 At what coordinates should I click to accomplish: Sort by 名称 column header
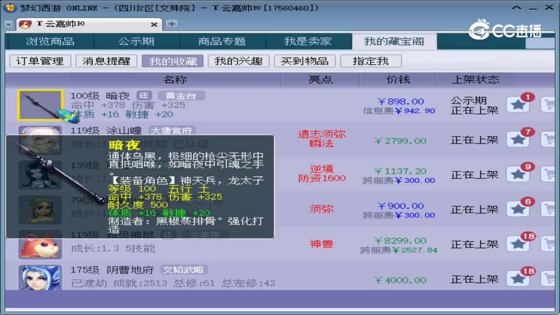click(x=175, y=80)
